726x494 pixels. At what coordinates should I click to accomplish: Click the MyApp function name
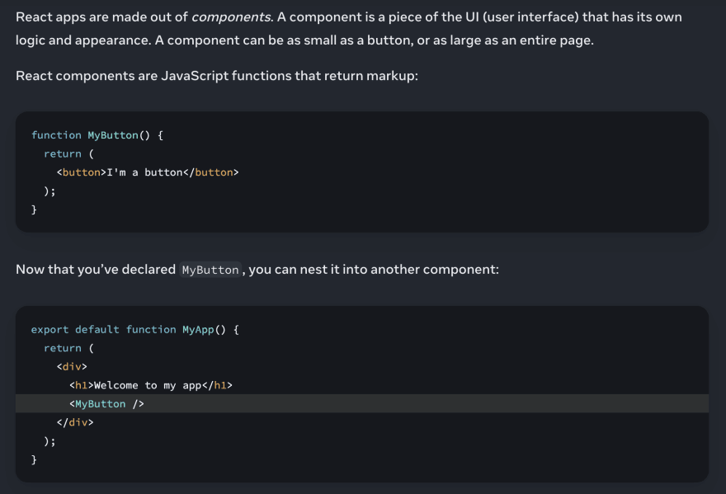[x=198, y=330]
